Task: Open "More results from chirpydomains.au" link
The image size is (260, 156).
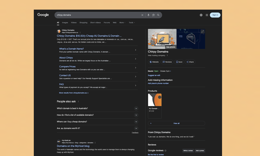Action: click(x=74, y=93)
